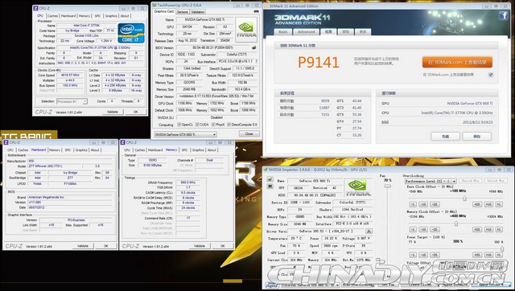Click the orange 3DMark.com view results button
The width and height of the screenshot is (515, 291).
[x=457, y=62]
